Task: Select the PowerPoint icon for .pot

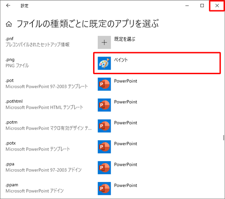Action: 104,84
